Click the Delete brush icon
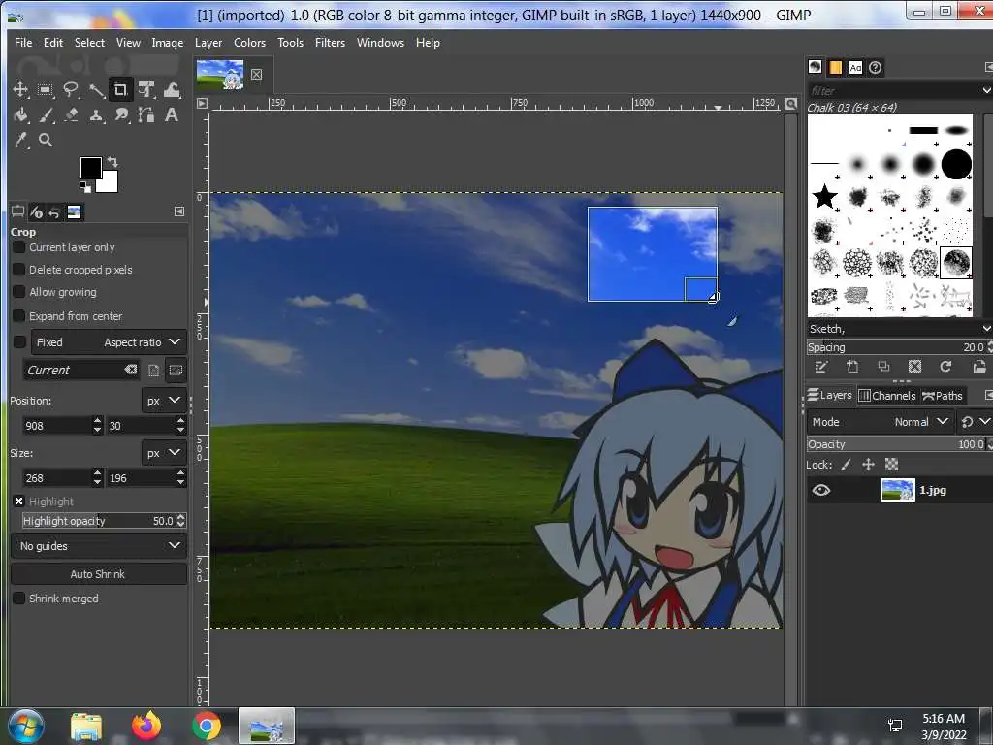 coord(914,366)
